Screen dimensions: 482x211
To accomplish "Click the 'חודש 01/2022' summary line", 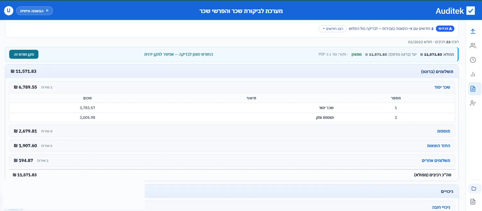I will 419,42.
